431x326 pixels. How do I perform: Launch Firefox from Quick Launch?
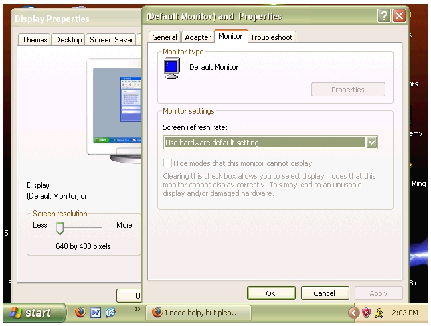[x=80, y=313]
